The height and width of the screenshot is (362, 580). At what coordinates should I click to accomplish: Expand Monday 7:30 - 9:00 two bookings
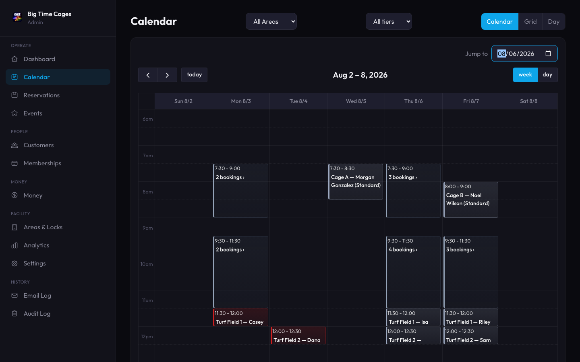coord(241,191)
